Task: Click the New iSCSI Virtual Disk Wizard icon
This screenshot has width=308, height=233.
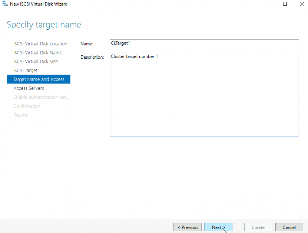Action: (5, 4)
